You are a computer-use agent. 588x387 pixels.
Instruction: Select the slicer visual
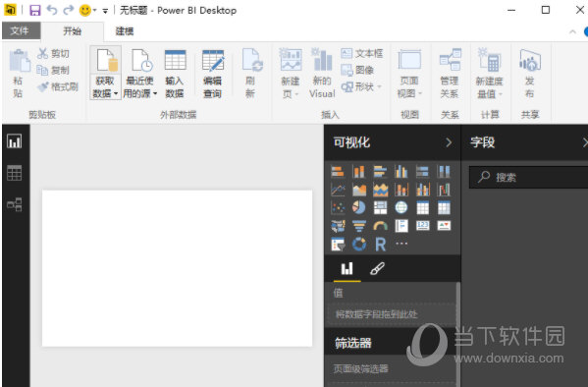pyautogui.click(x=338, y=244)
